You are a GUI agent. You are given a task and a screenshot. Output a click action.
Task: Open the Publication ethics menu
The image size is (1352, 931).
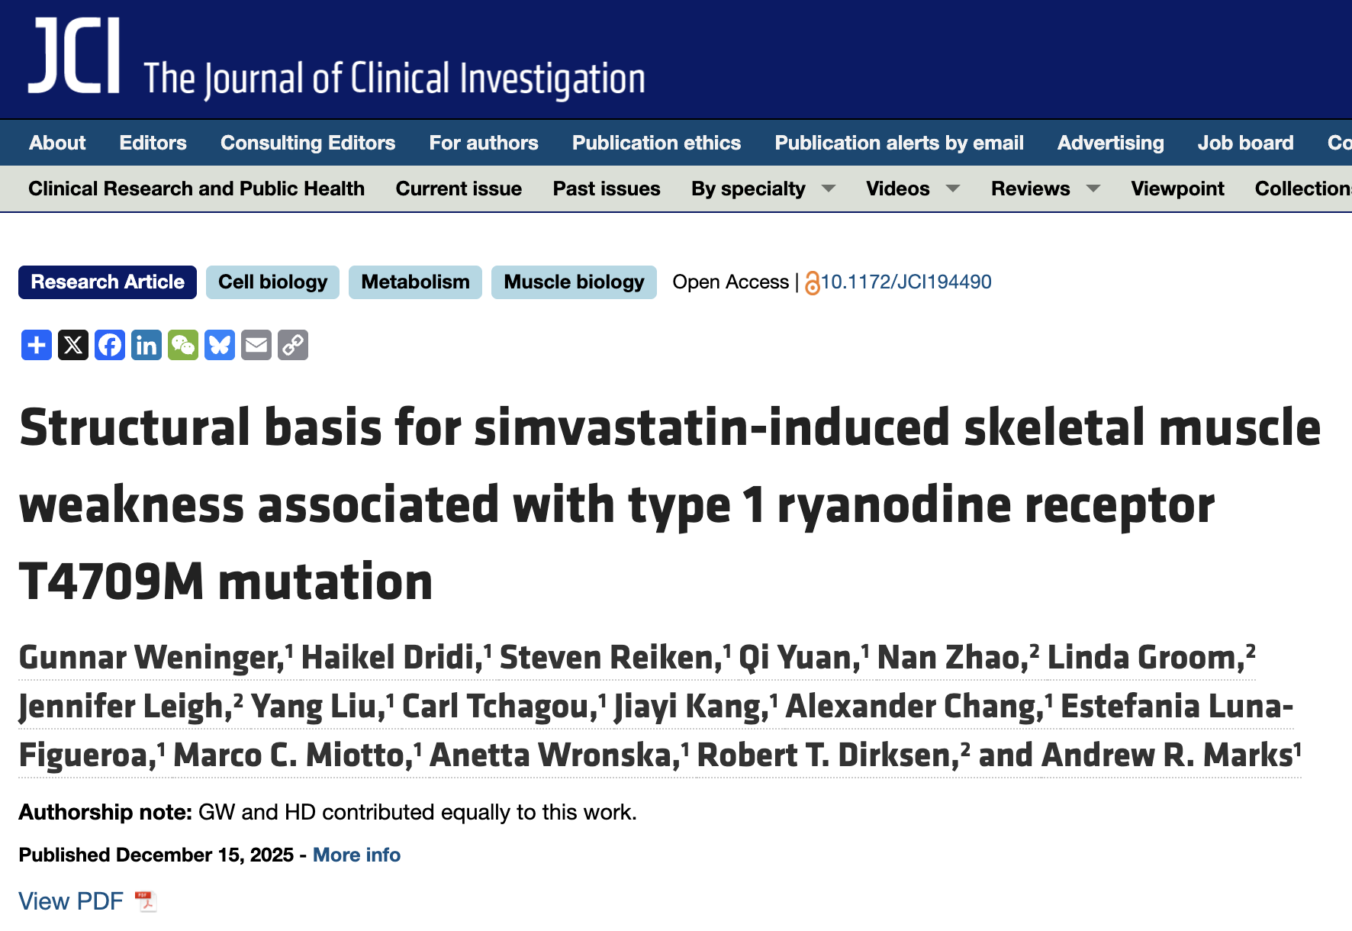point(656,143)
